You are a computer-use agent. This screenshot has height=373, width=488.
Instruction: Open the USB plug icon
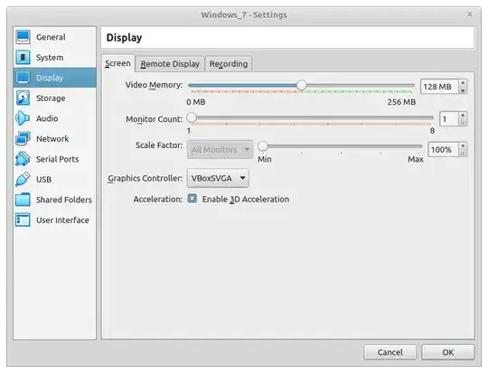tap(23, 179)
